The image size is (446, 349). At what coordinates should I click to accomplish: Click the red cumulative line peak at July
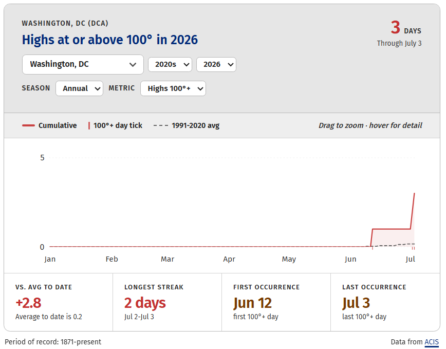tap(414, 194)
